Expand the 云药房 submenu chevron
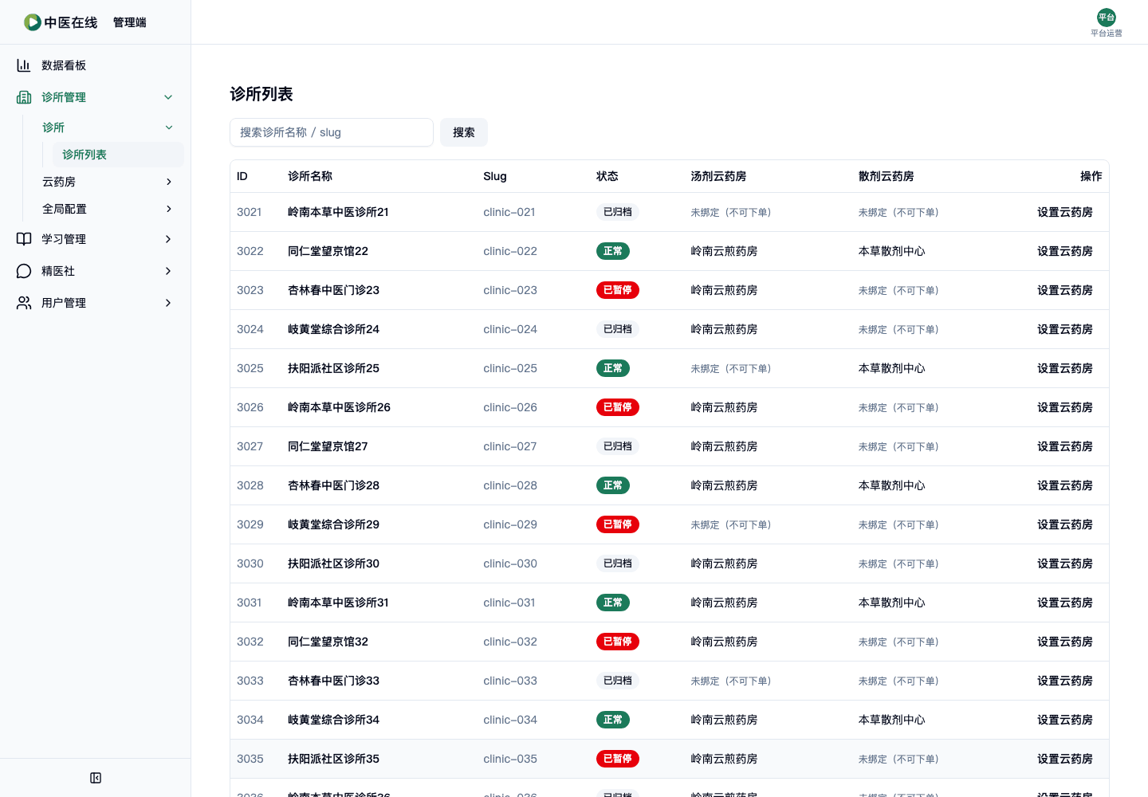 (x=169, y=182)
